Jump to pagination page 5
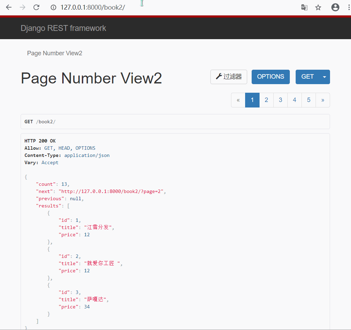351x330 pixels. [x=309, y=100]
